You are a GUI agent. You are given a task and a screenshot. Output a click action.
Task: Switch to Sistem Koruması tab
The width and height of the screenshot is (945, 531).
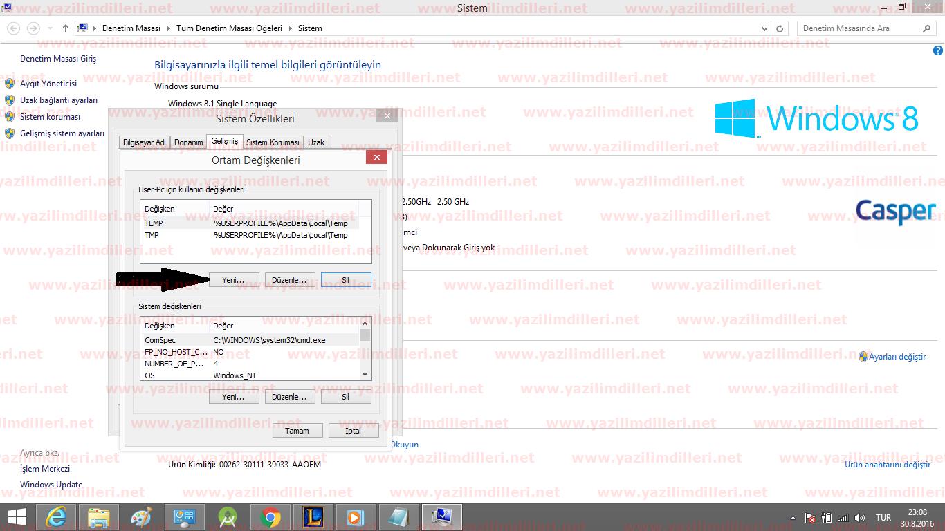pyautogui.click(x=273, y=142)
